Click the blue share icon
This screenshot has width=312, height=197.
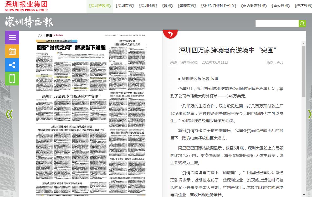click(12, 65)
